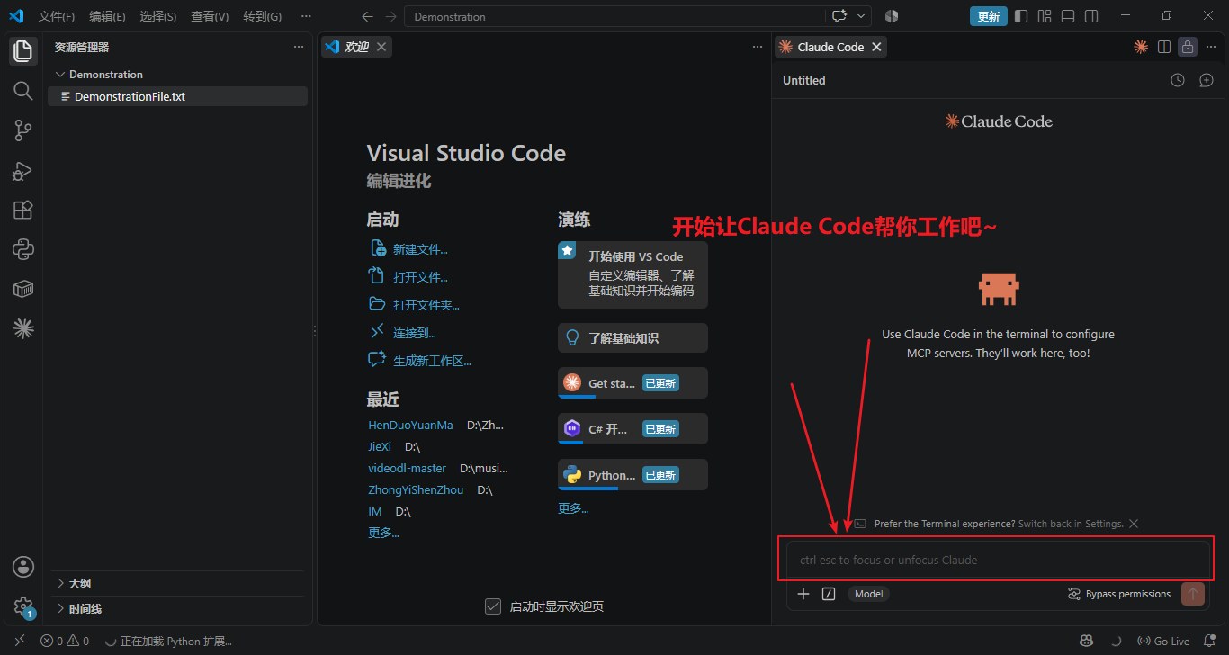
Task: Open the 查看(V) menu
Action: 210,16
